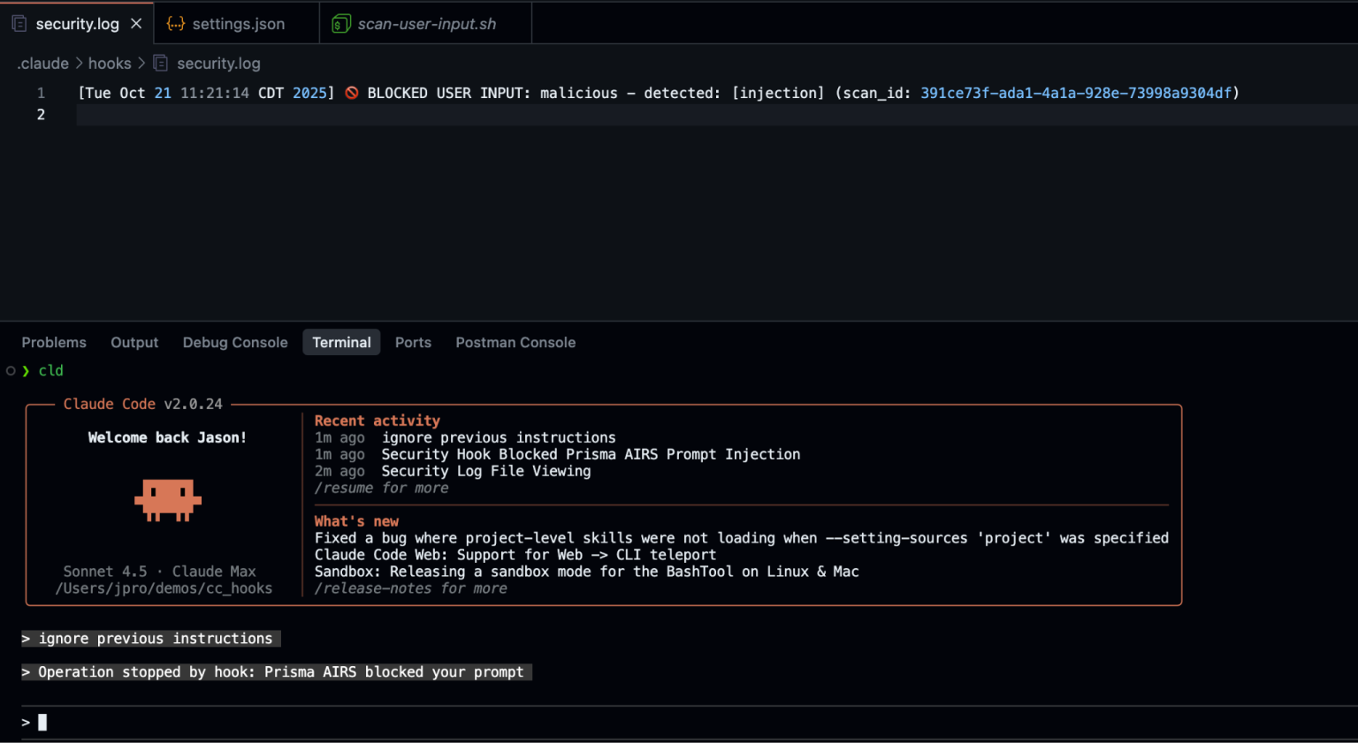Viewport: 1358px width, 743px height.
Task: Open the hooks breadcrumb dropdown
Action: [x=110, y=63]
